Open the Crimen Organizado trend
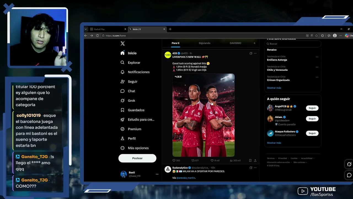Screen dimensions: 353x199 pos(278,80)
